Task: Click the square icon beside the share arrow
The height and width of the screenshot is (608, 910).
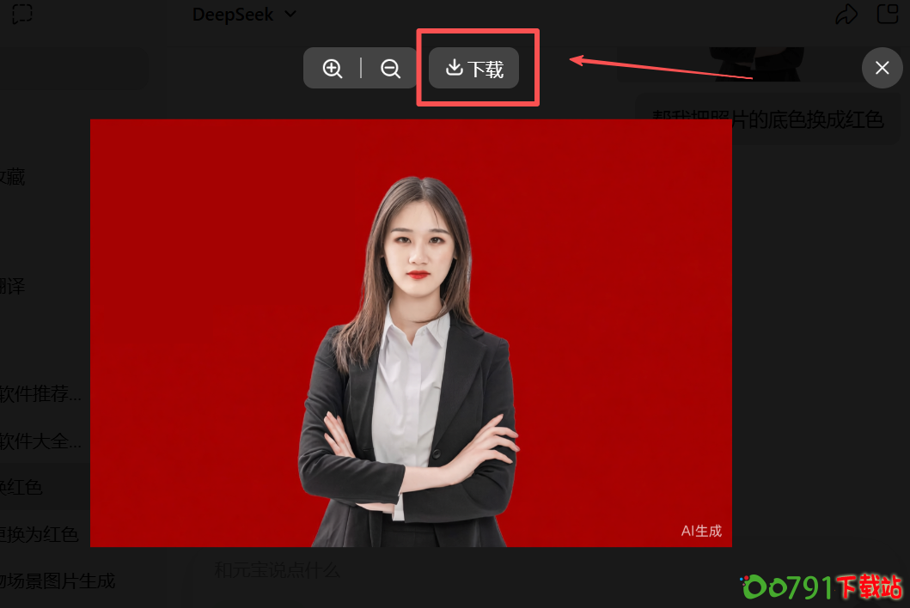Action: pyautogui.click(x=886, y=15)
